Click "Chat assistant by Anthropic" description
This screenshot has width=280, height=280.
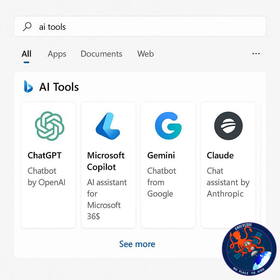pos(228,182)
